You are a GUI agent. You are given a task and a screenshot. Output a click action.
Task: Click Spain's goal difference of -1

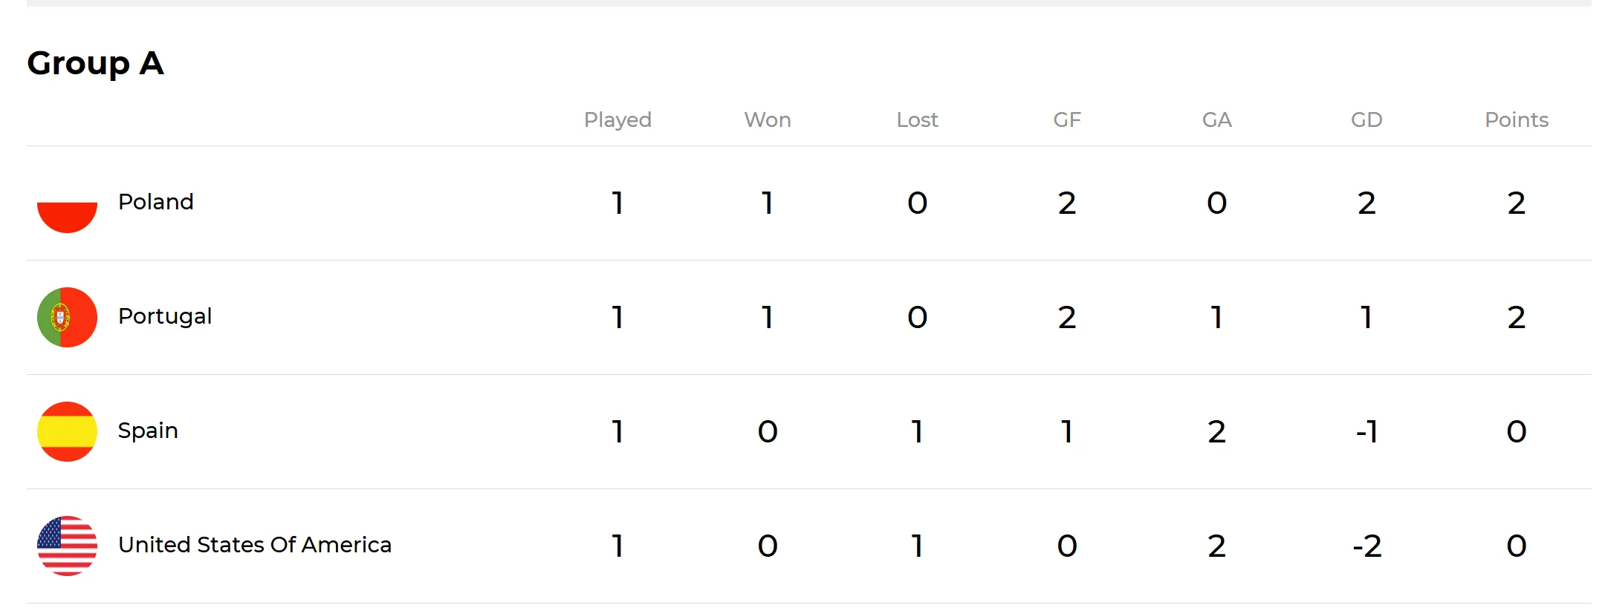click(1366, 431)
